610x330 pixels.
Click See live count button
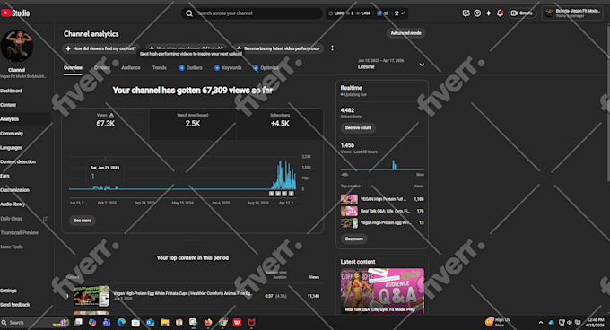(358, 128)
